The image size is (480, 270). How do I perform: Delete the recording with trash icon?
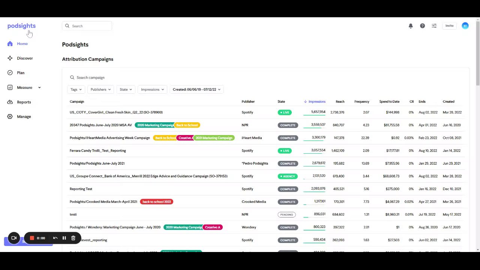coord(73,238)
